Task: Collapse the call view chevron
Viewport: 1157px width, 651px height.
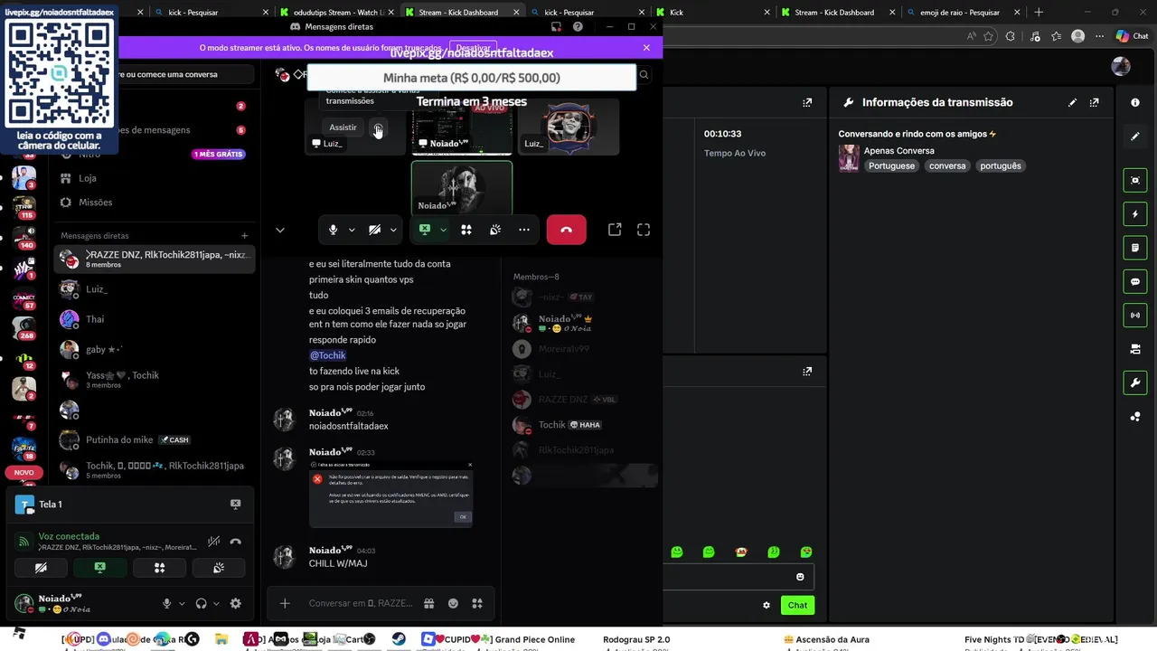Action: [280, 230]
